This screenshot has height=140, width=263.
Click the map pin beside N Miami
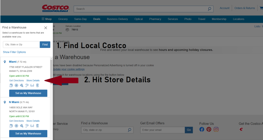click(x=5, y=102)
